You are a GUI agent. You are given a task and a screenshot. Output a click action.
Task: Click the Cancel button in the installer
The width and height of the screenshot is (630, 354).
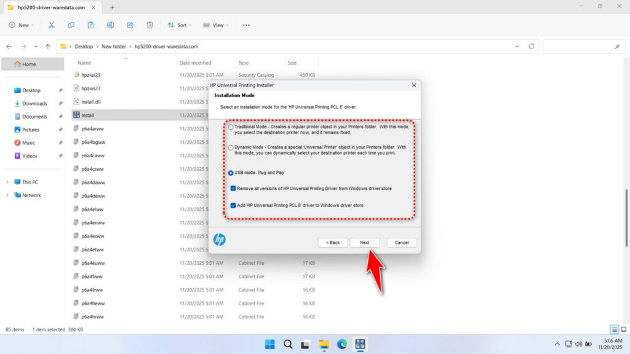click(x=401, y=242)
